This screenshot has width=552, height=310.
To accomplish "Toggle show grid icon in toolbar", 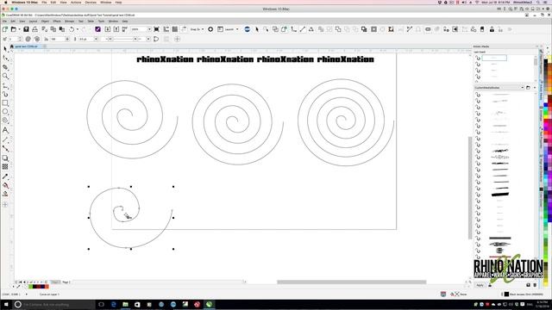I will click(175, 29).
